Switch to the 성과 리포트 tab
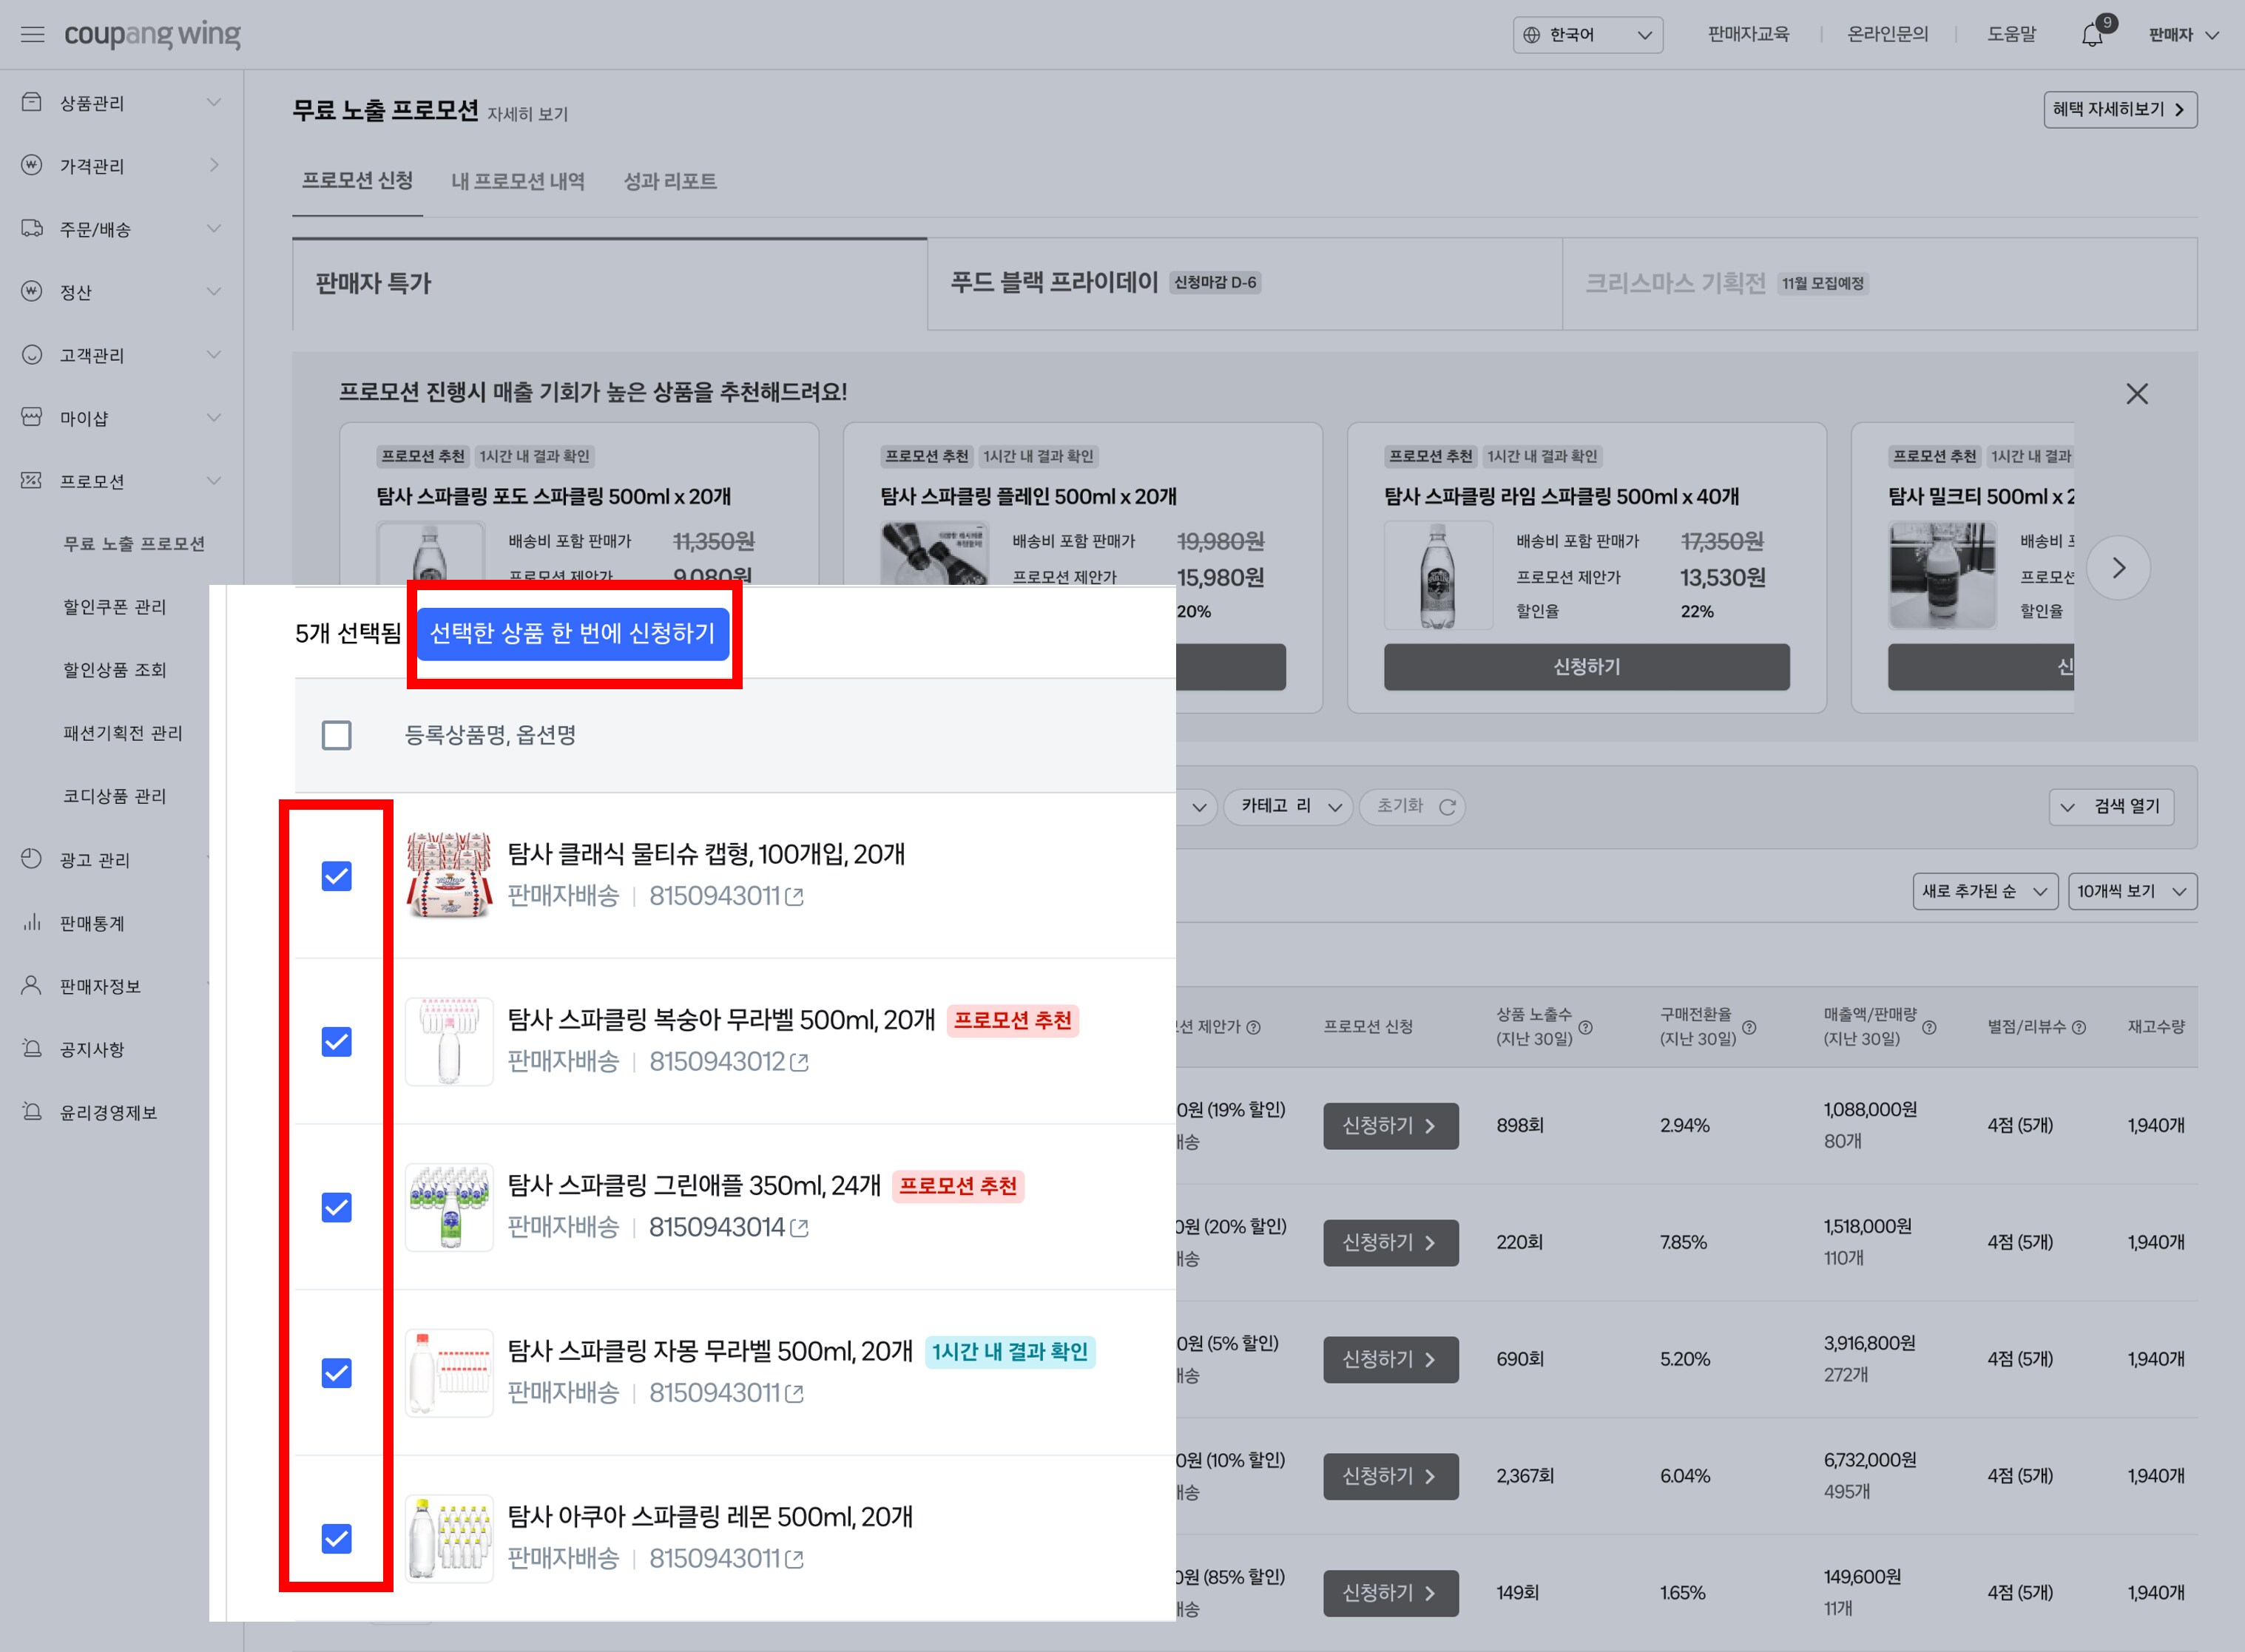Screen dimensions: 2245x1652 (670, 181)
